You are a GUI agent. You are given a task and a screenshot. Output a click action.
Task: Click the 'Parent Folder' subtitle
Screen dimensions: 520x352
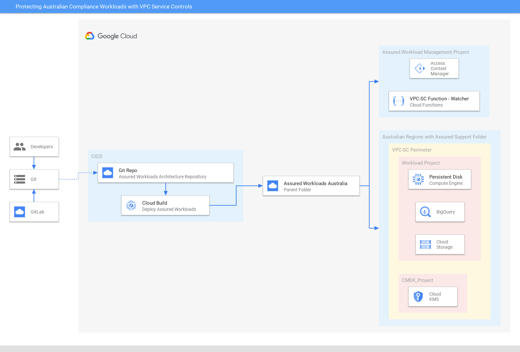tap(297, 190)
